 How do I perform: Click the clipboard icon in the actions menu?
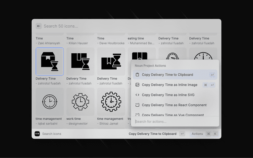(x=137, y=75)
